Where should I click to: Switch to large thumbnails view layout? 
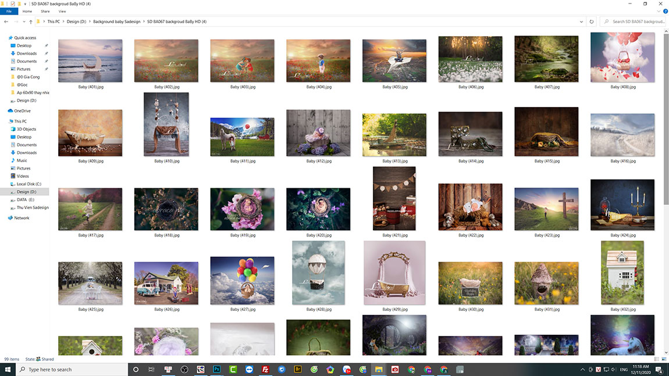click(x=664, y=359)
